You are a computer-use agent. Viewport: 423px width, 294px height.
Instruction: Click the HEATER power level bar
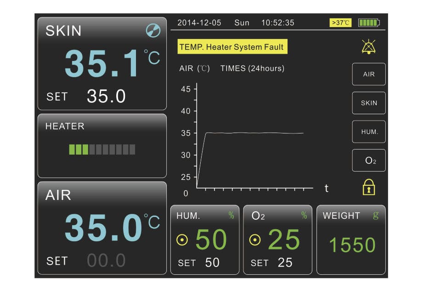pyautogui.click(x=102, y=149)
